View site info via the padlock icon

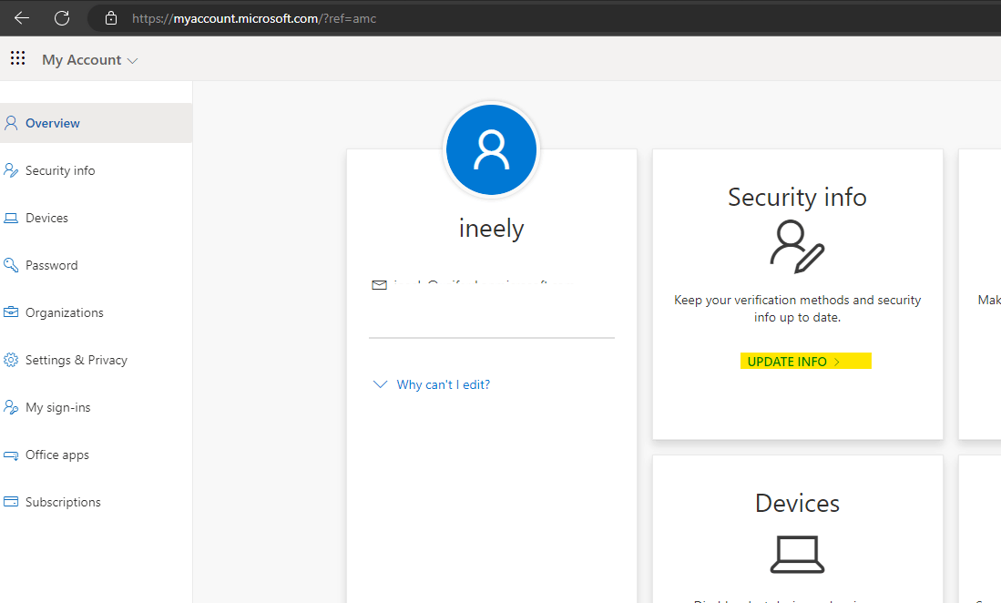[111, 18]
